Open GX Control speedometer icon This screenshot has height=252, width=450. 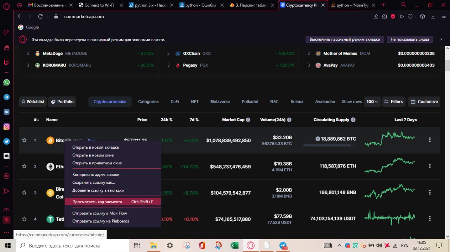click(x=6, y=33)
